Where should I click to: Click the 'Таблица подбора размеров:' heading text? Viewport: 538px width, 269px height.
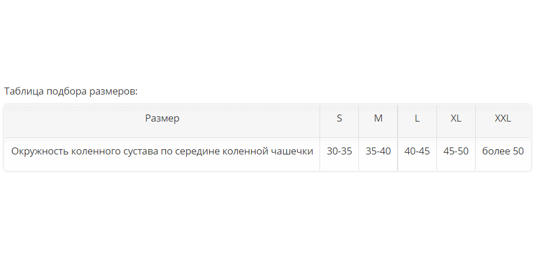pyautogui.click(x=70, y=92)
